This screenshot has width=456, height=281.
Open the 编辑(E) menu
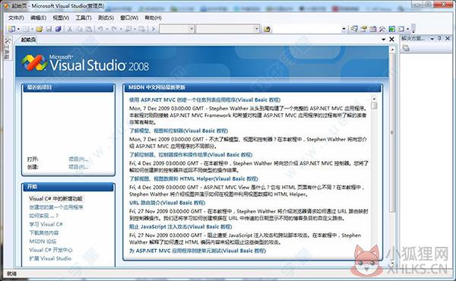point(39,17)
